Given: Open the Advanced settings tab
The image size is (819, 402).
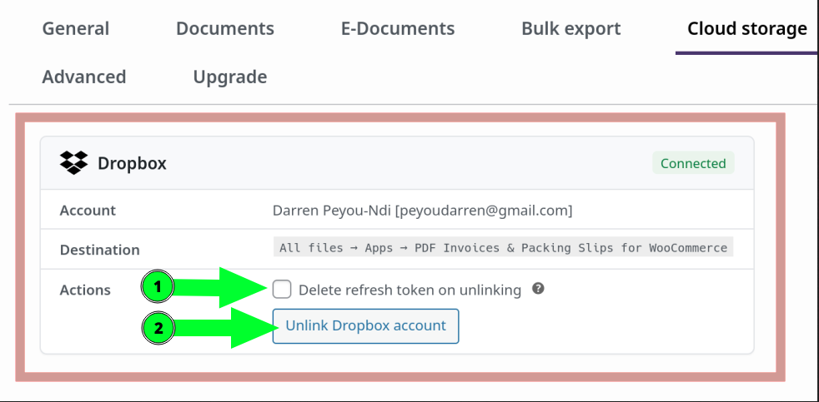Looking at the screenshot, I should pyautogui.click(x=84, y=77).
